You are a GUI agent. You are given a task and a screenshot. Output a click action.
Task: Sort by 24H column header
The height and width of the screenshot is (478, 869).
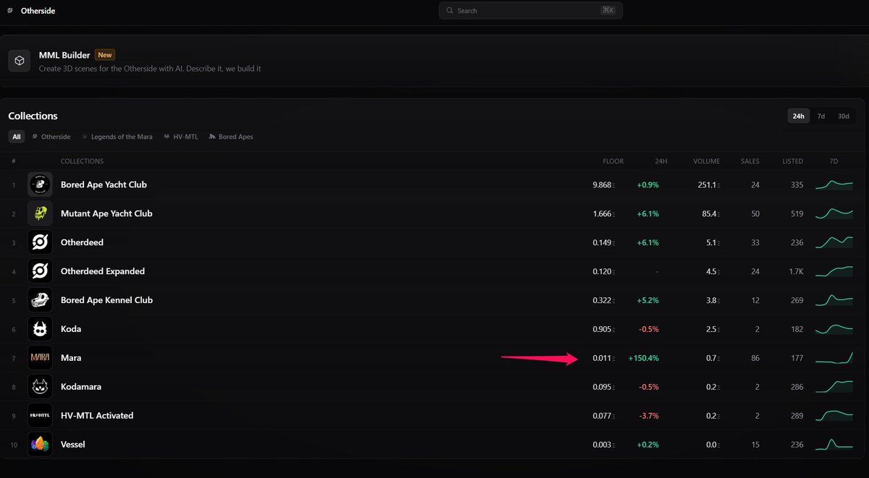[x=660, y=161]
